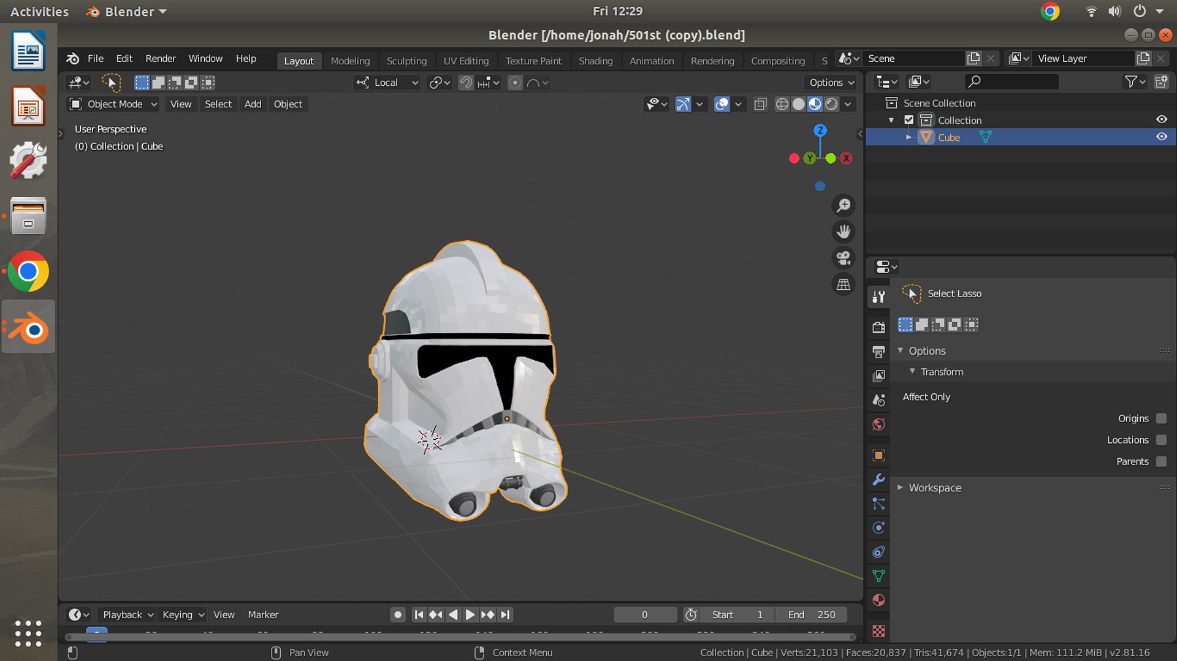This screenshot has height=661, width=1177.
Task: Click End frame field 250
Action: (x=812, y=614)
